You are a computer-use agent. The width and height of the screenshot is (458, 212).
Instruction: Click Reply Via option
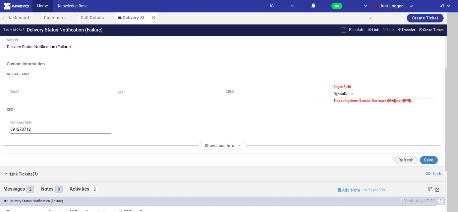(x=375, y=190)
